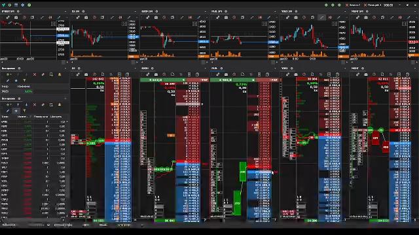Click the red X delete icon in the upper quotes toolbar
This screenshot has height=235, width=419.
35,74
